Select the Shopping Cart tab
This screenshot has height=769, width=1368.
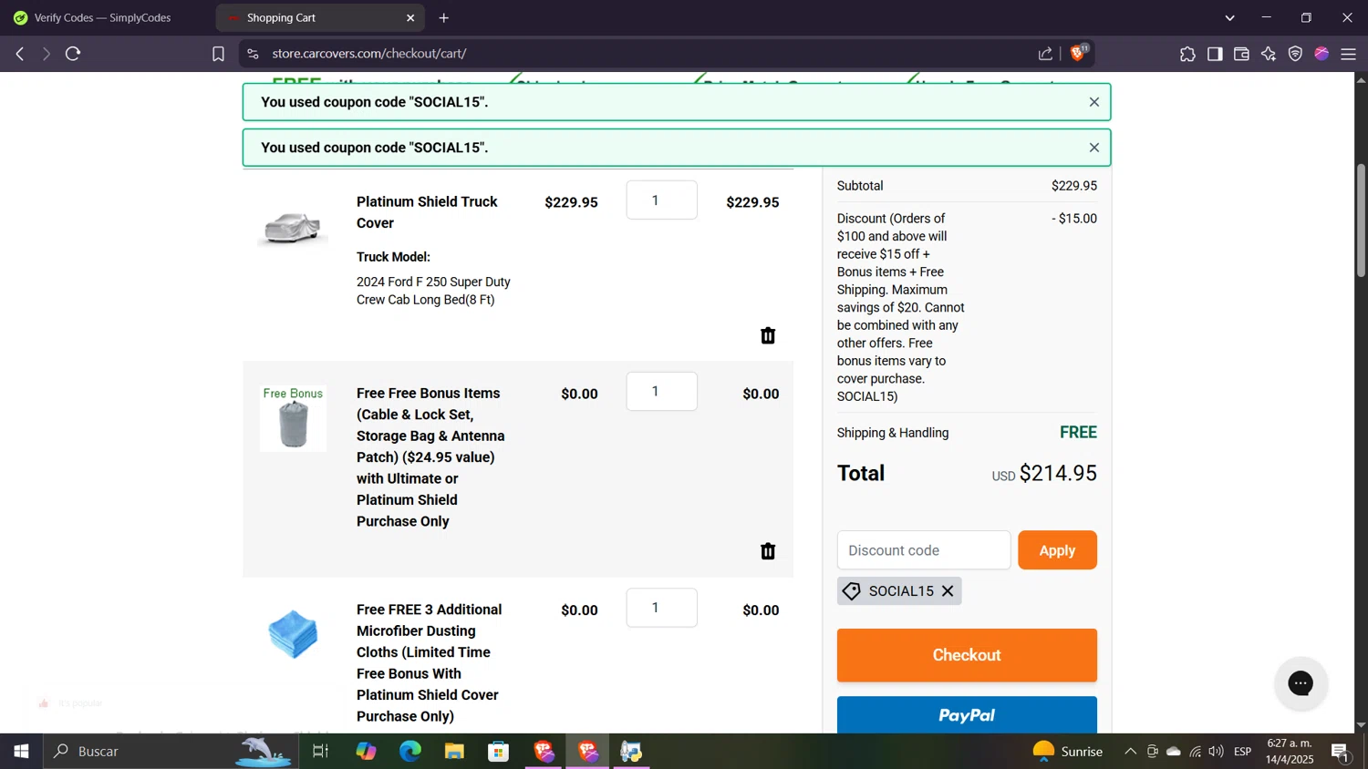click(x=320, y=17)
